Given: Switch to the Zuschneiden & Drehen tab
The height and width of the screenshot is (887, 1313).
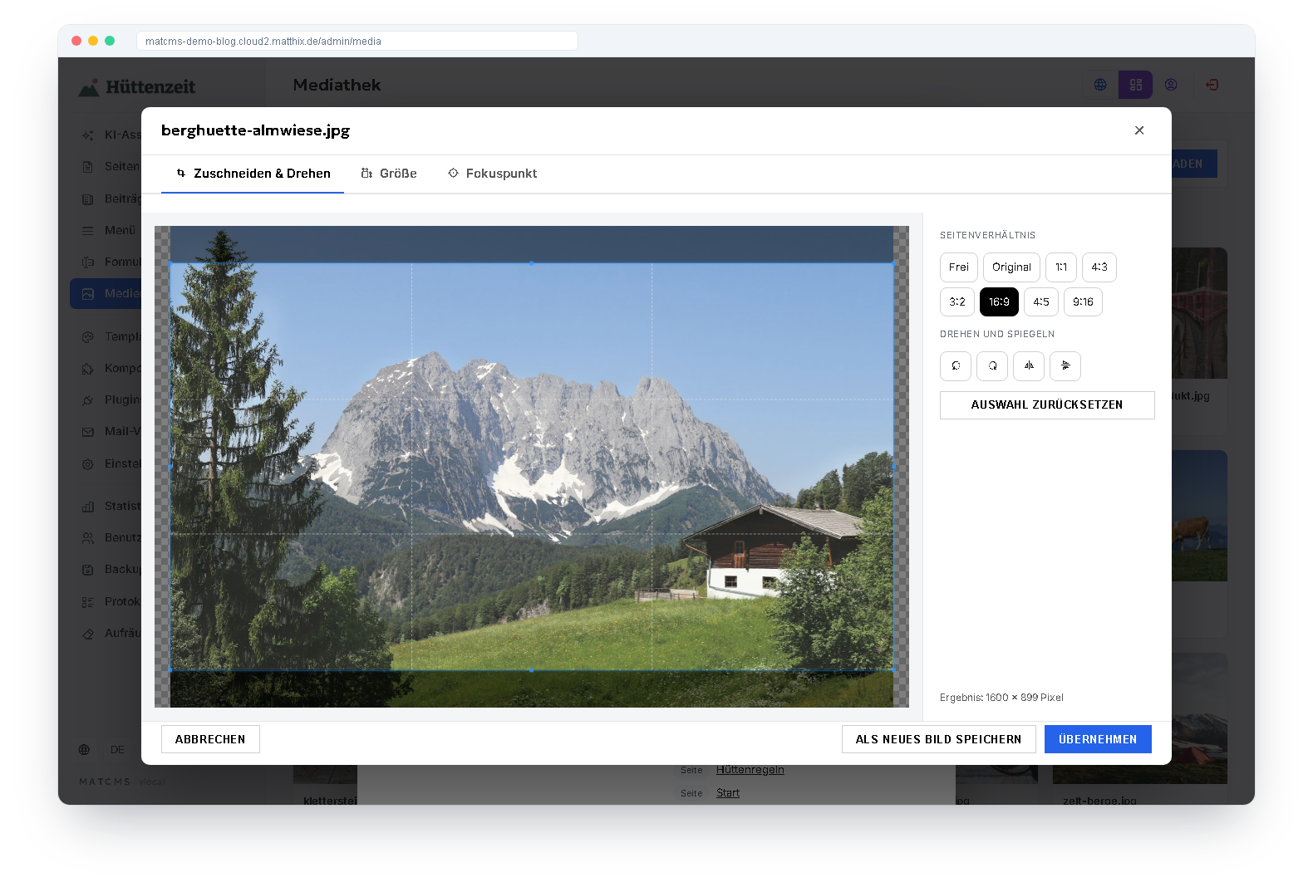Looking at the screenshot, I should coord(253,174).
